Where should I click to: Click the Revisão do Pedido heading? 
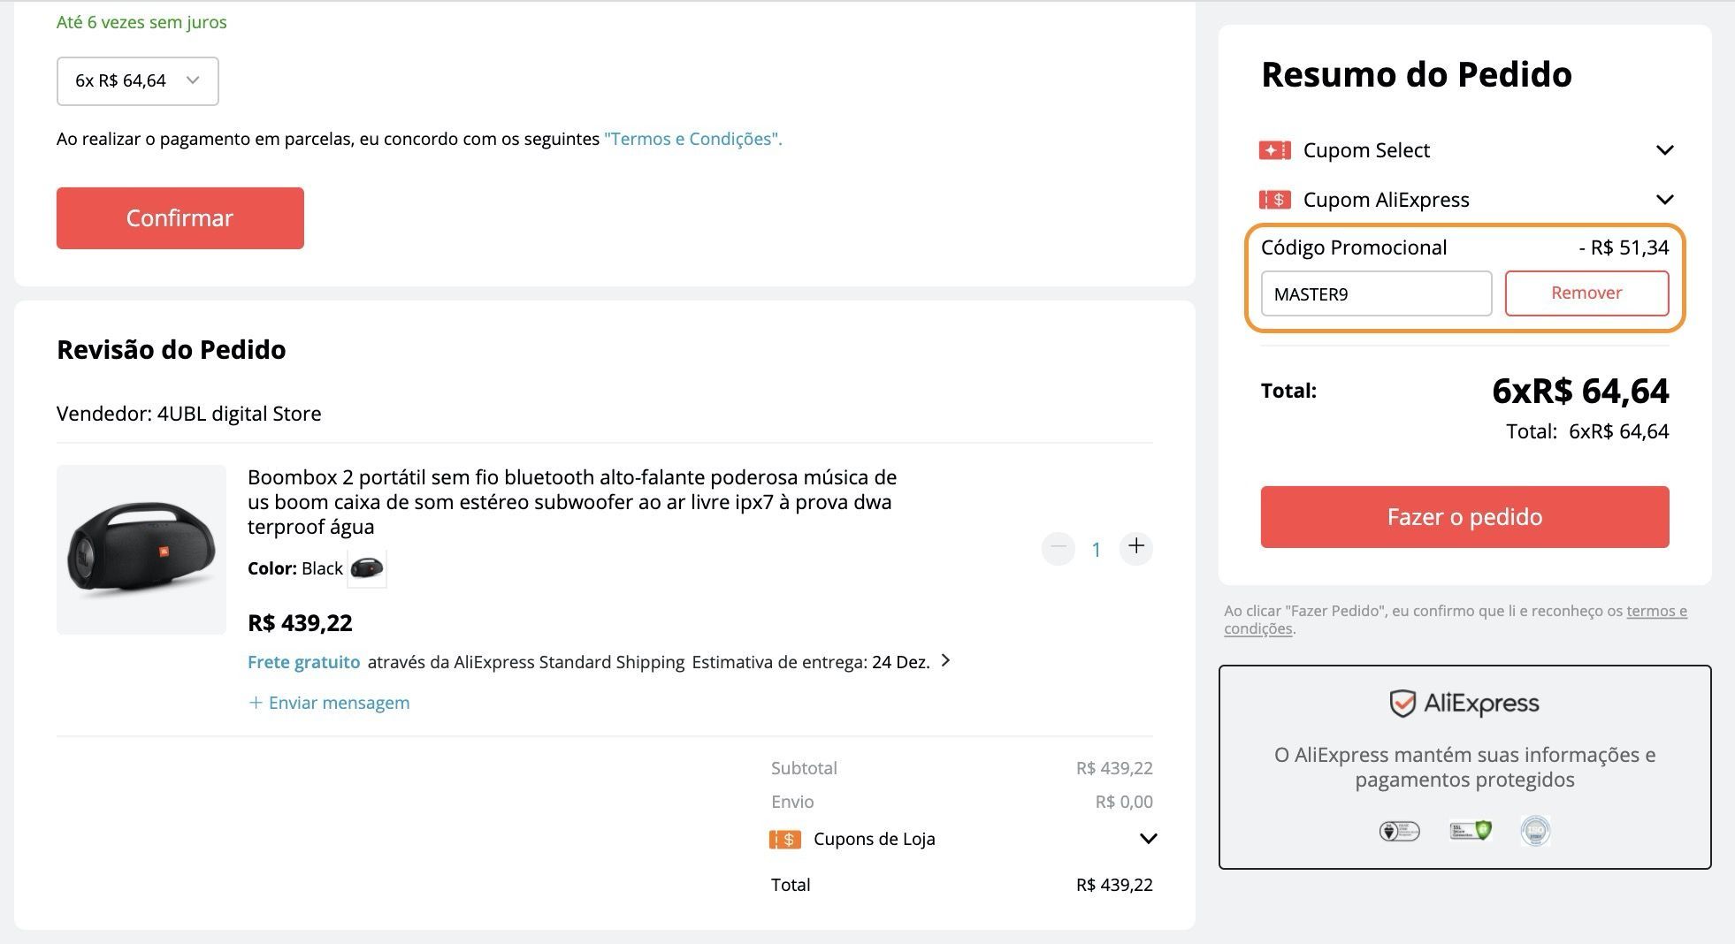point(172,350)
